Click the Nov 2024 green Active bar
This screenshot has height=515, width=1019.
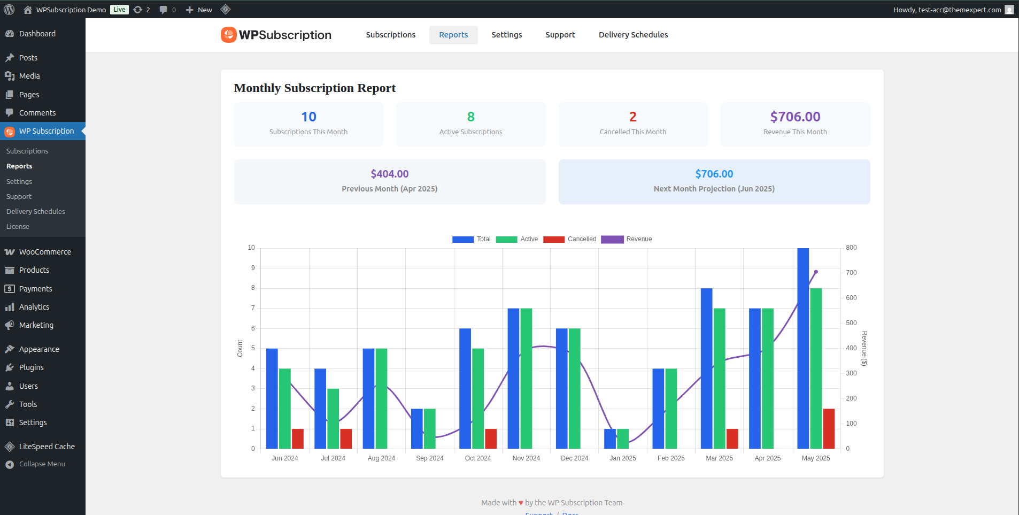coord(526,379)
